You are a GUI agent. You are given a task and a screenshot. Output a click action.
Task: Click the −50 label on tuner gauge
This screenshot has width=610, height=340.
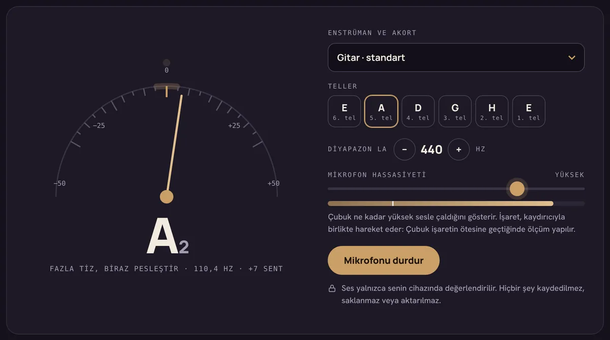[x=59, y=183]
